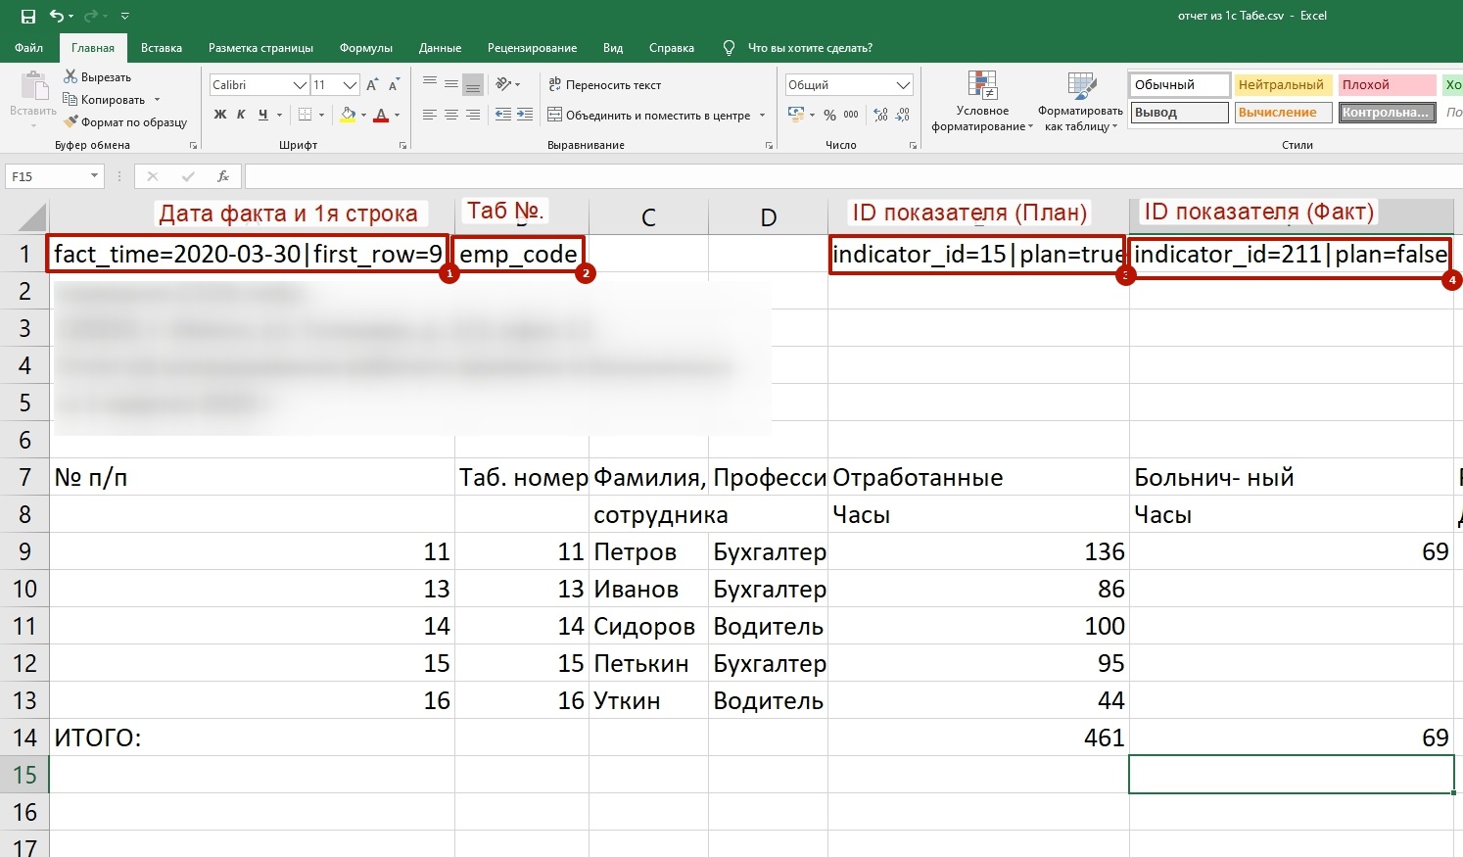Expand the number format dropdown showing Общий

tap(903, 85)
